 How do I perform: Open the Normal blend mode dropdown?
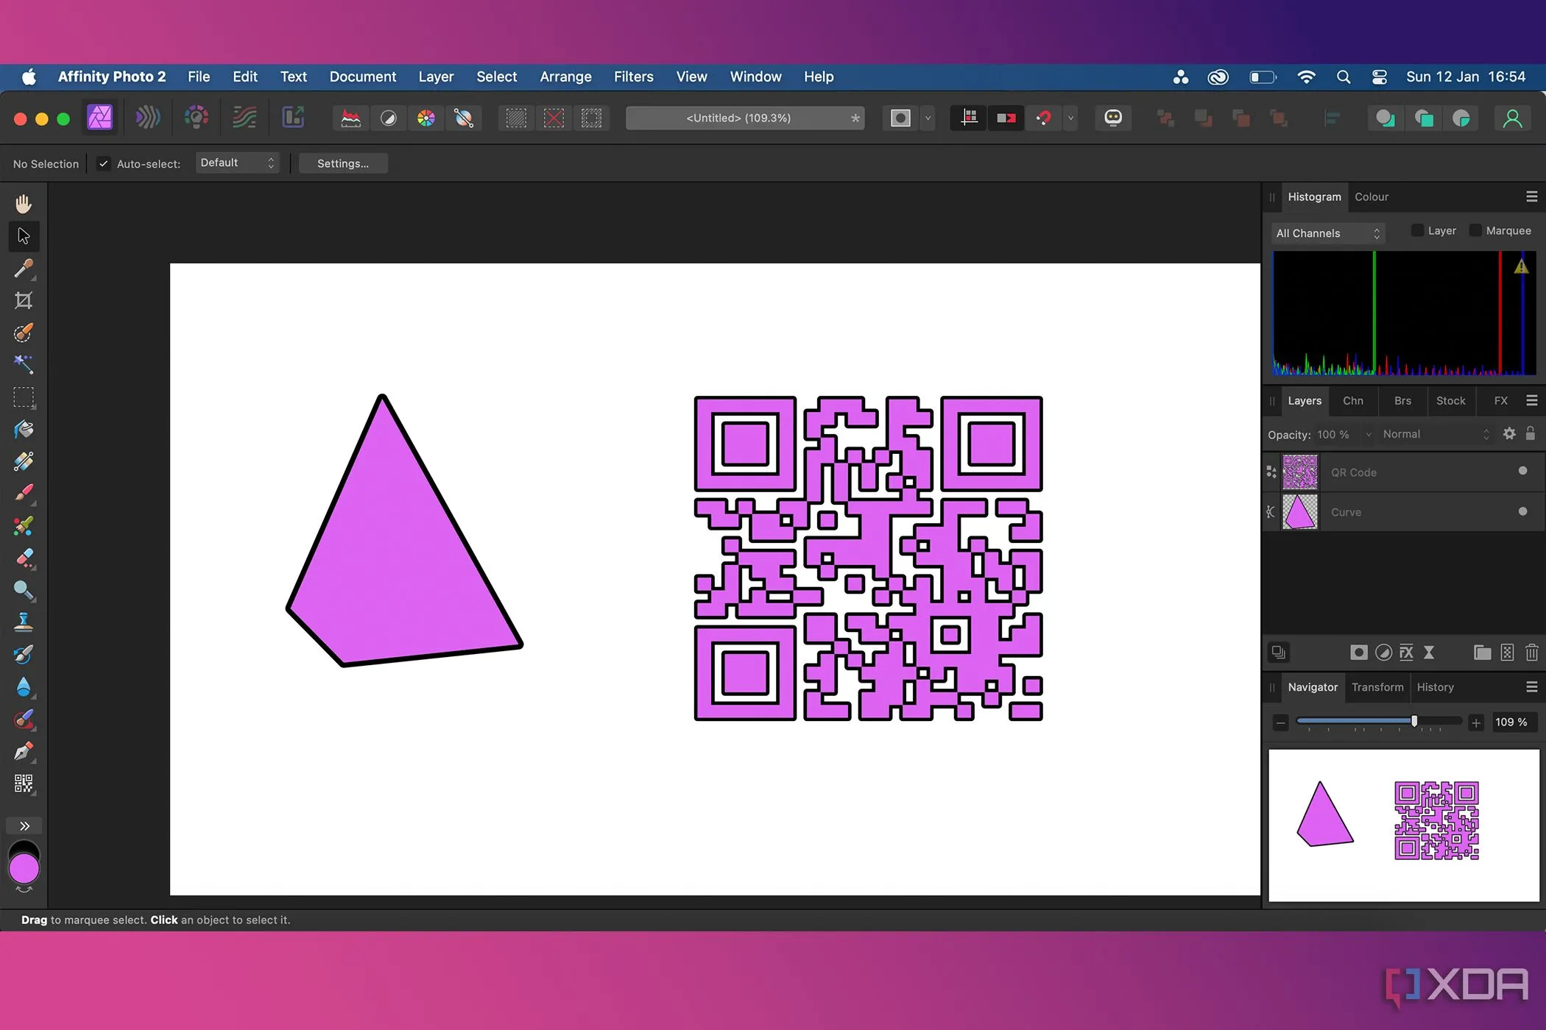pos(1435,434)
